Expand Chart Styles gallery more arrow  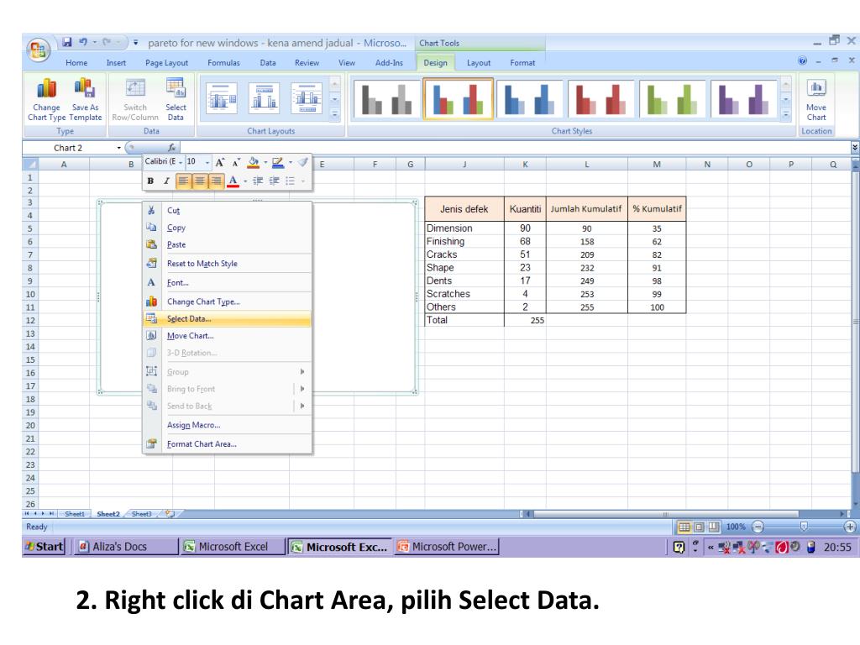click(786, 115)
